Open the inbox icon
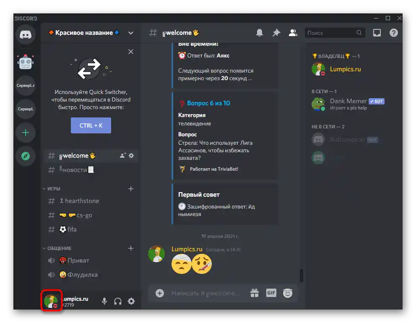This screenshot has width=416, height=323. [x=377, y=33]
